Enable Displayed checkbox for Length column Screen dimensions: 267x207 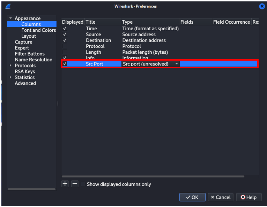[x=65, y=52]
